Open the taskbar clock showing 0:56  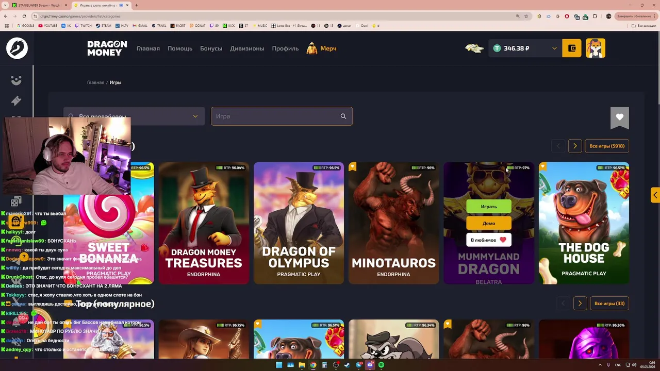pyautogui.click(x=648, y=365)
